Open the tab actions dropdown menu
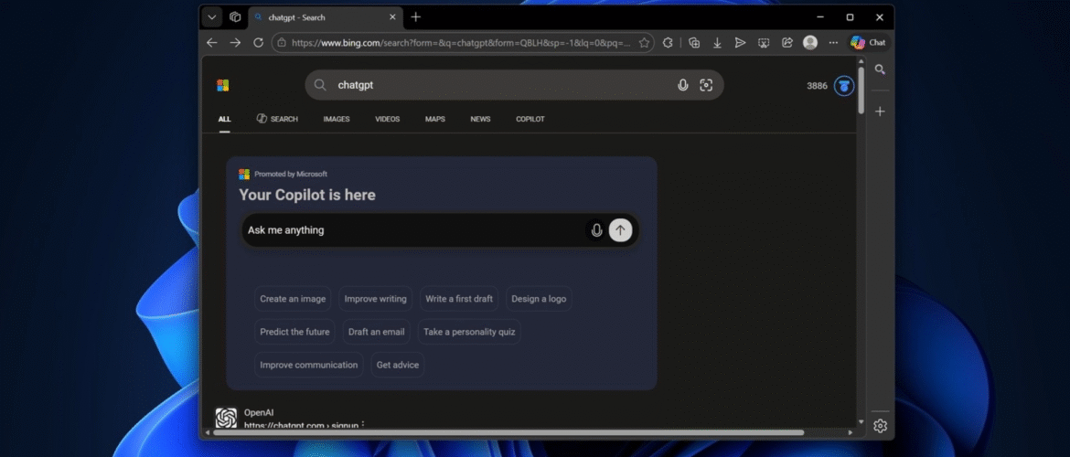 [211, 17]
